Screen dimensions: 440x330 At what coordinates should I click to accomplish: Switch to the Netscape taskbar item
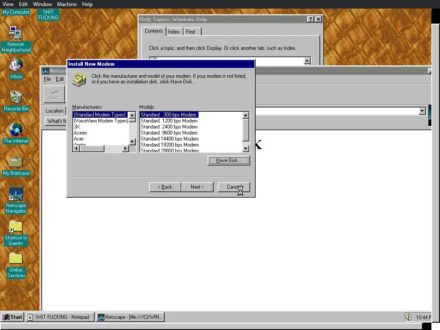(x=130, y=317)
